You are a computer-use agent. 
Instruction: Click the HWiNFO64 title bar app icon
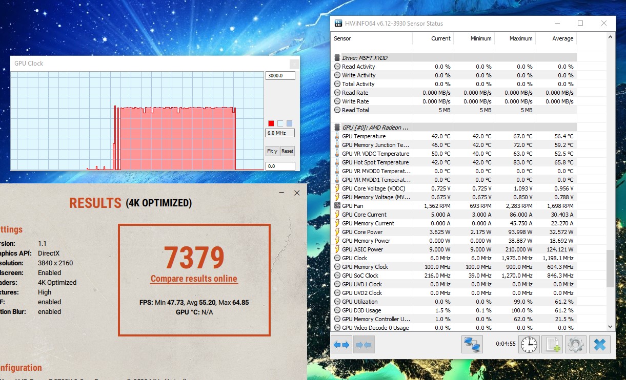(x=338, y=23)
